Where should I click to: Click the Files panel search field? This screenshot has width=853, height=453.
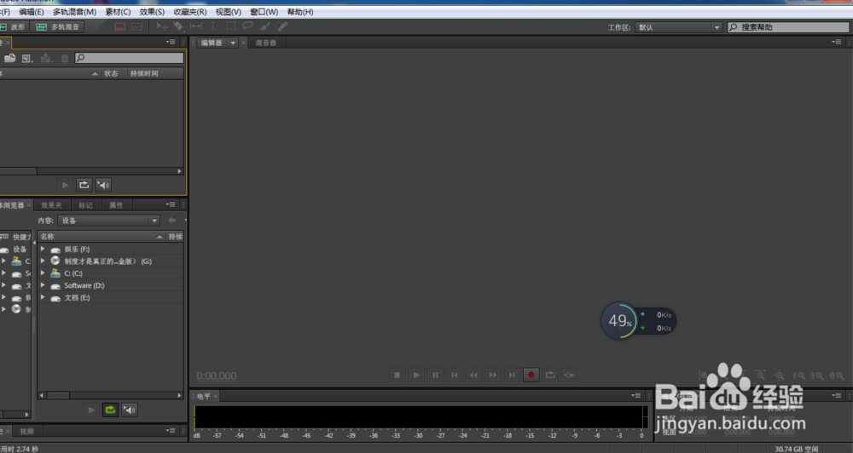pyautogui.click(x=129, y=58)
